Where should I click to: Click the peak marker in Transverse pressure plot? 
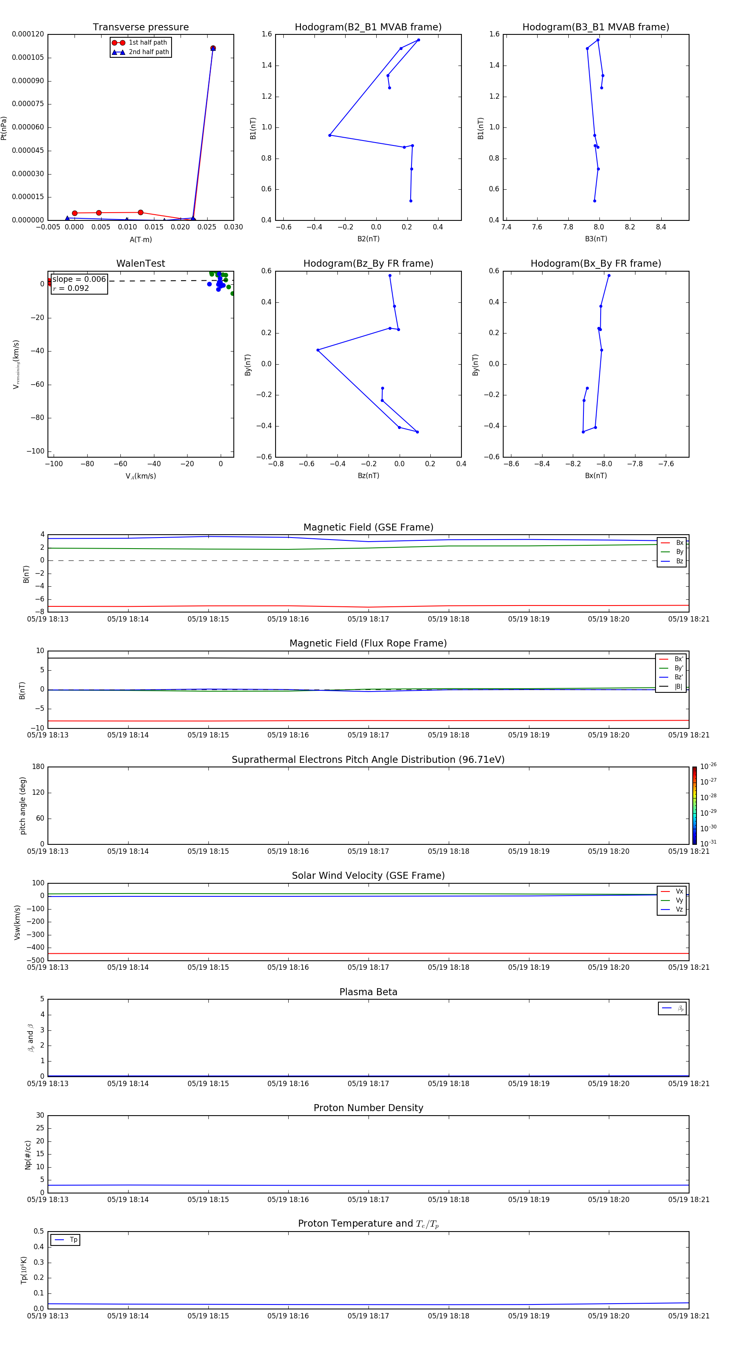[x=213, y=48]
